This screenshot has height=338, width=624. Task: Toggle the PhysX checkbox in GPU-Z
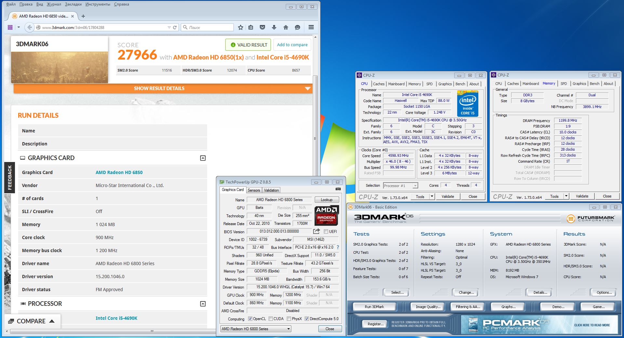[x=289, y=319]
